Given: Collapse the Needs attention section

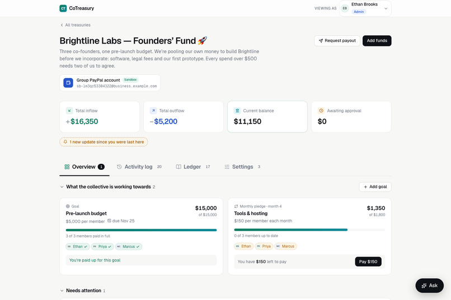Looking at the screenshot, I should 62,291.
